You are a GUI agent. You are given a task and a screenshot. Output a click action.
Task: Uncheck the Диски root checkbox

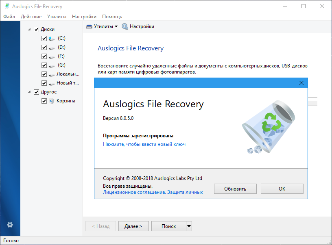pos(37,29)
